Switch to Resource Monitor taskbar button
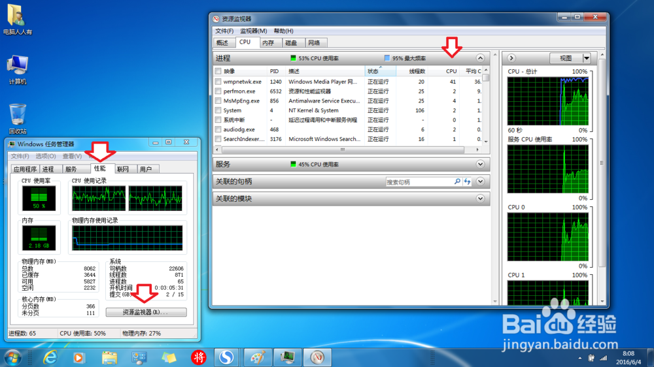 317,357
